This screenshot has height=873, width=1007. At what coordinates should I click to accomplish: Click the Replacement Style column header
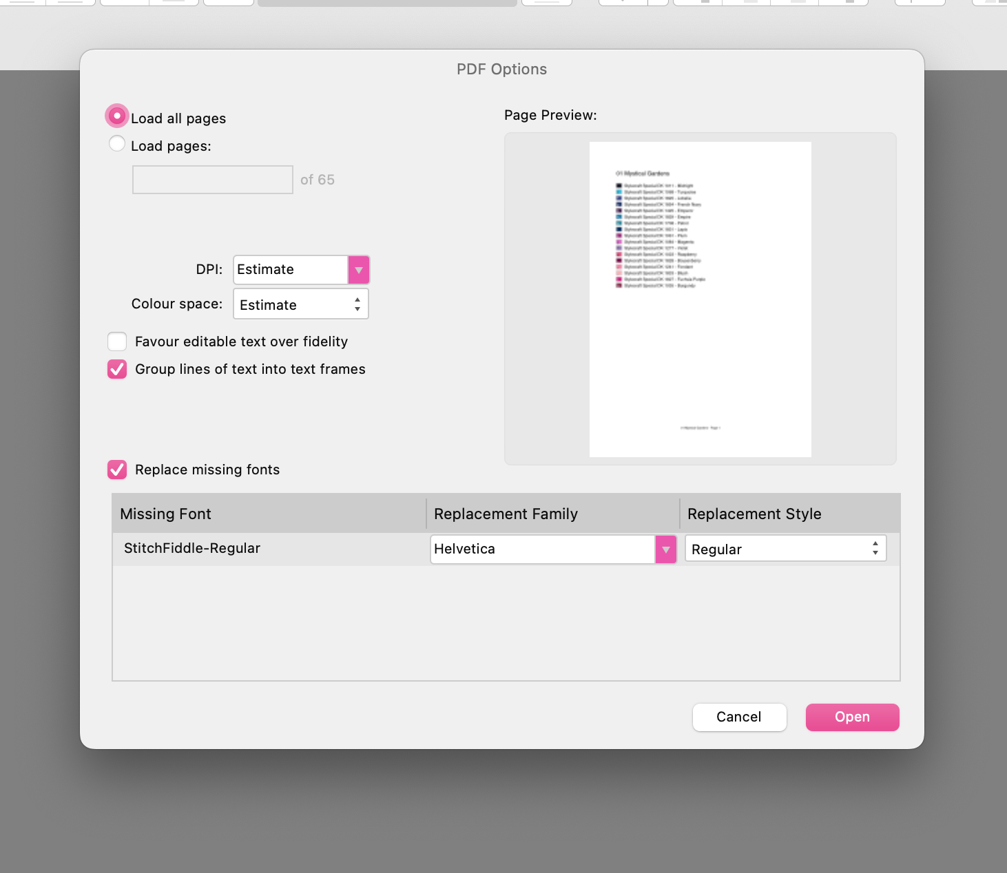click(790, 514)
